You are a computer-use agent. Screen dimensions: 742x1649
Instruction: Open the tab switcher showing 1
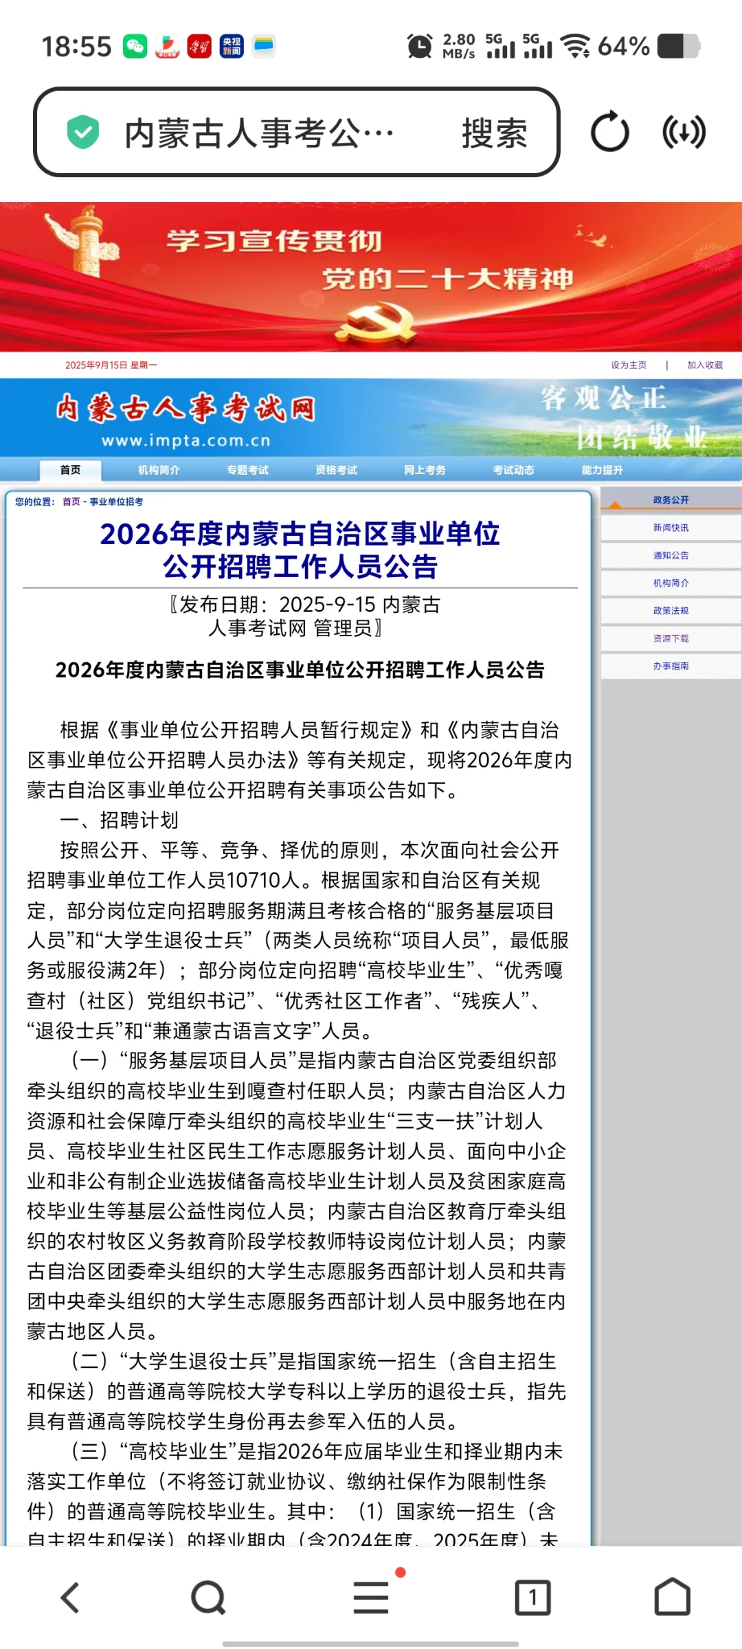[532, 1597]
